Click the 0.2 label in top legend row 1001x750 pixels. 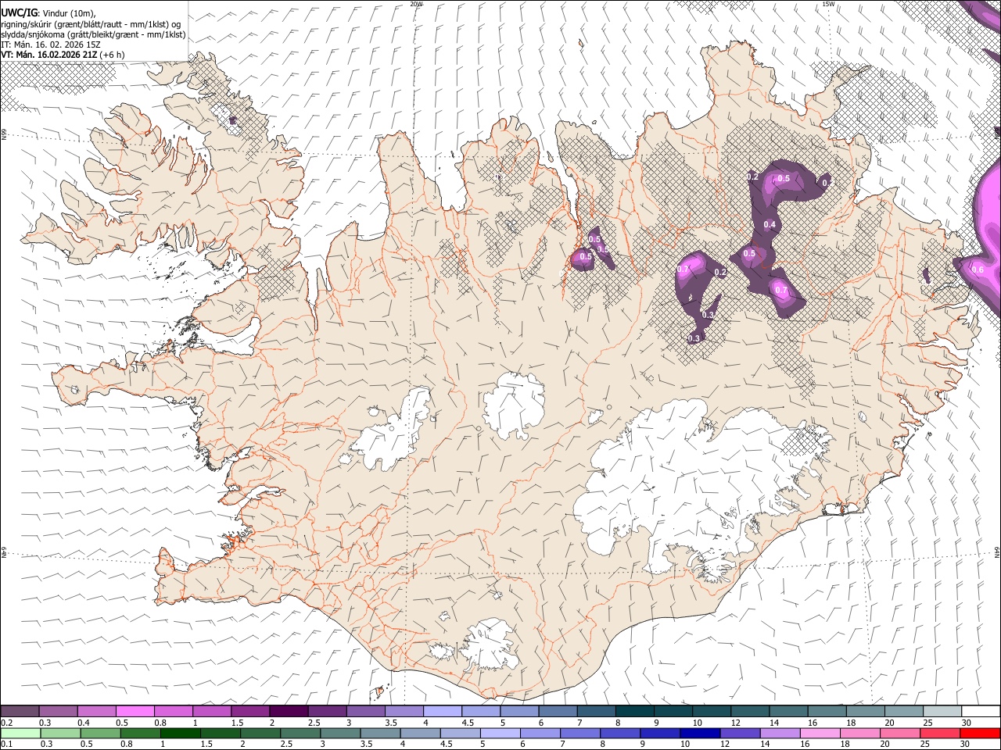(x=6, y=723)
